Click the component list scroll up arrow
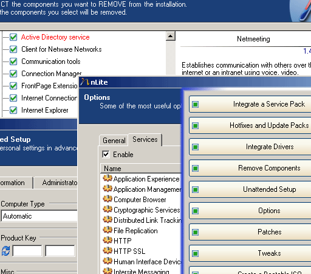 click(x=171, y=36)
